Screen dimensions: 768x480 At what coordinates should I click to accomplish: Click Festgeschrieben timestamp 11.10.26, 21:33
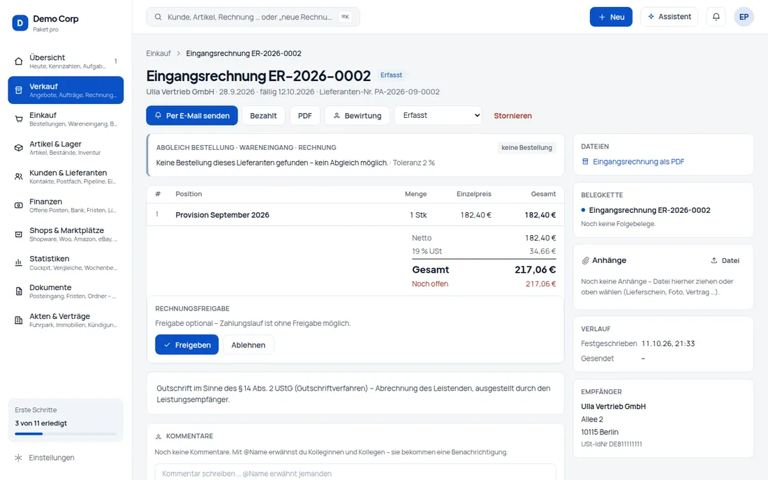[668, 343]
